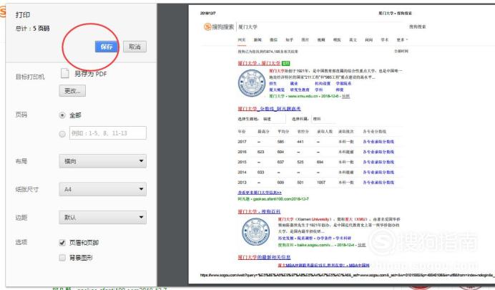Screen dimensions: 495x290
Task: Click the 快照 link after www.xmu.edu.cn
Action: pyautogui.click(x=345, y=96)
